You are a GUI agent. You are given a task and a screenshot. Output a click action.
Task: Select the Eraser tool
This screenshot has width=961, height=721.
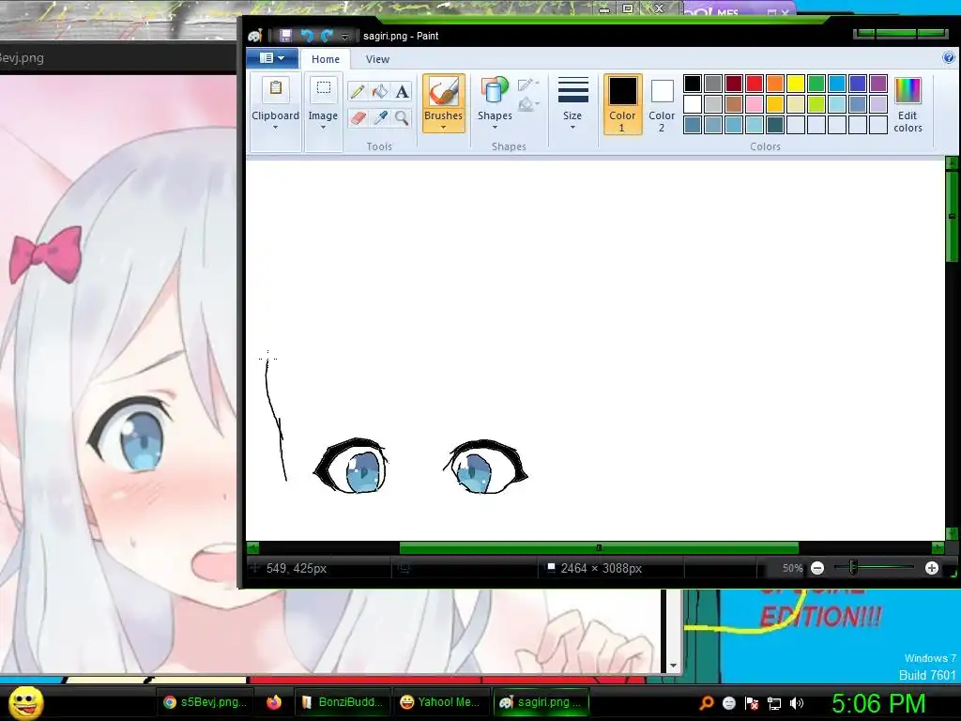click(x=358, y=117)
